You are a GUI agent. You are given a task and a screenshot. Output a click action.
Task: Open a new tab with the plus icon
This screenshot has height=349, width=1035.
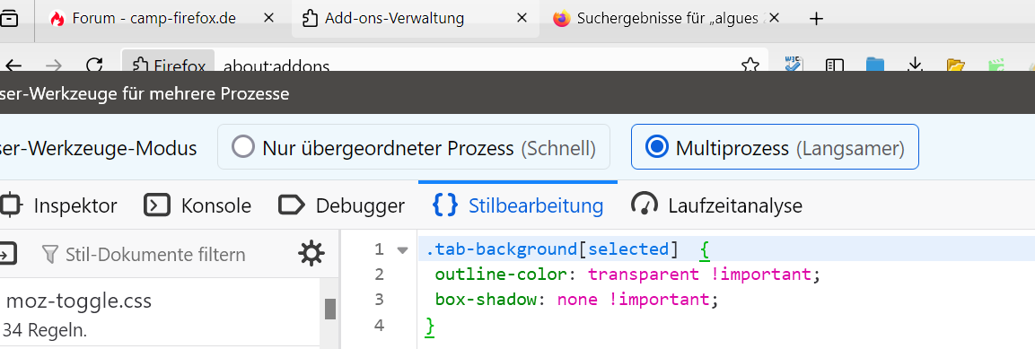(x=817, y=19)
